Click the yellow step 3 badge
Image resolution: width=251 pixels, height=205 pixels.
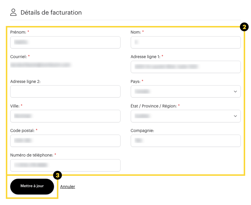click(x=57, y=175)
